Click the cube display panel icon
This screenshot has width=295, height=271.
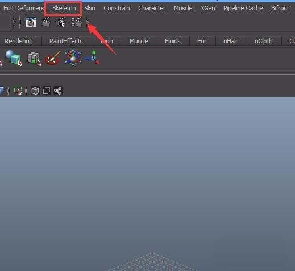click(35, 91)
